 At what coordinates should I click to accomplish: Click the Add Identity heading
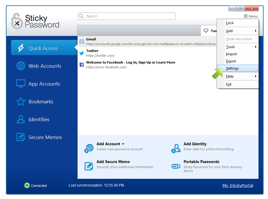pos(195,144)
